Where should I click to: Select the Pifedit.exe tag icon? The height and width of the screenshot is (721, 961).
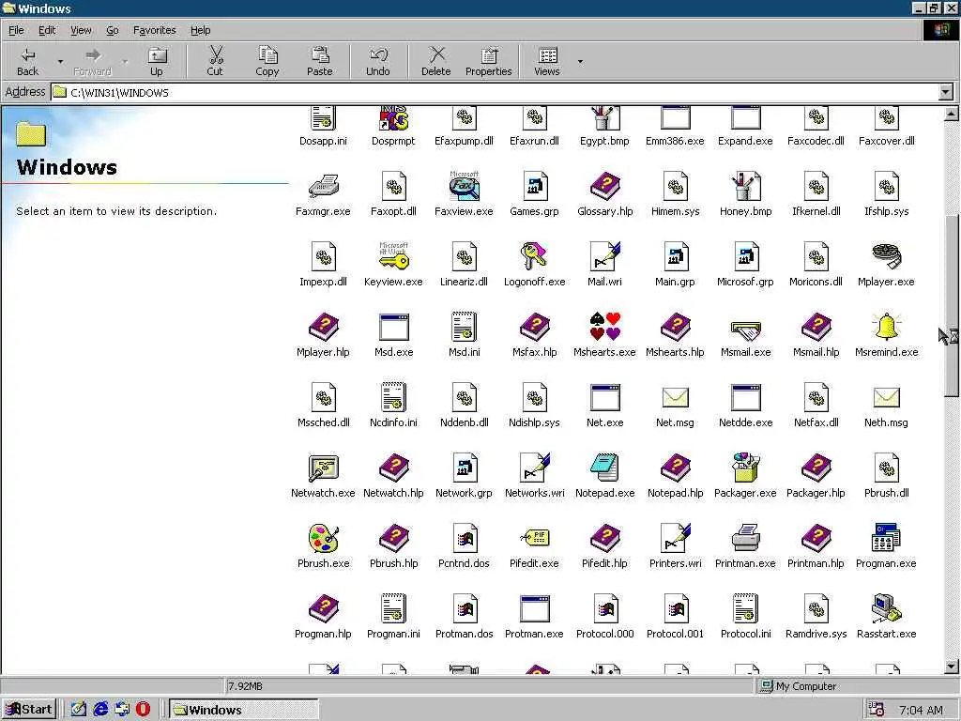534,538
